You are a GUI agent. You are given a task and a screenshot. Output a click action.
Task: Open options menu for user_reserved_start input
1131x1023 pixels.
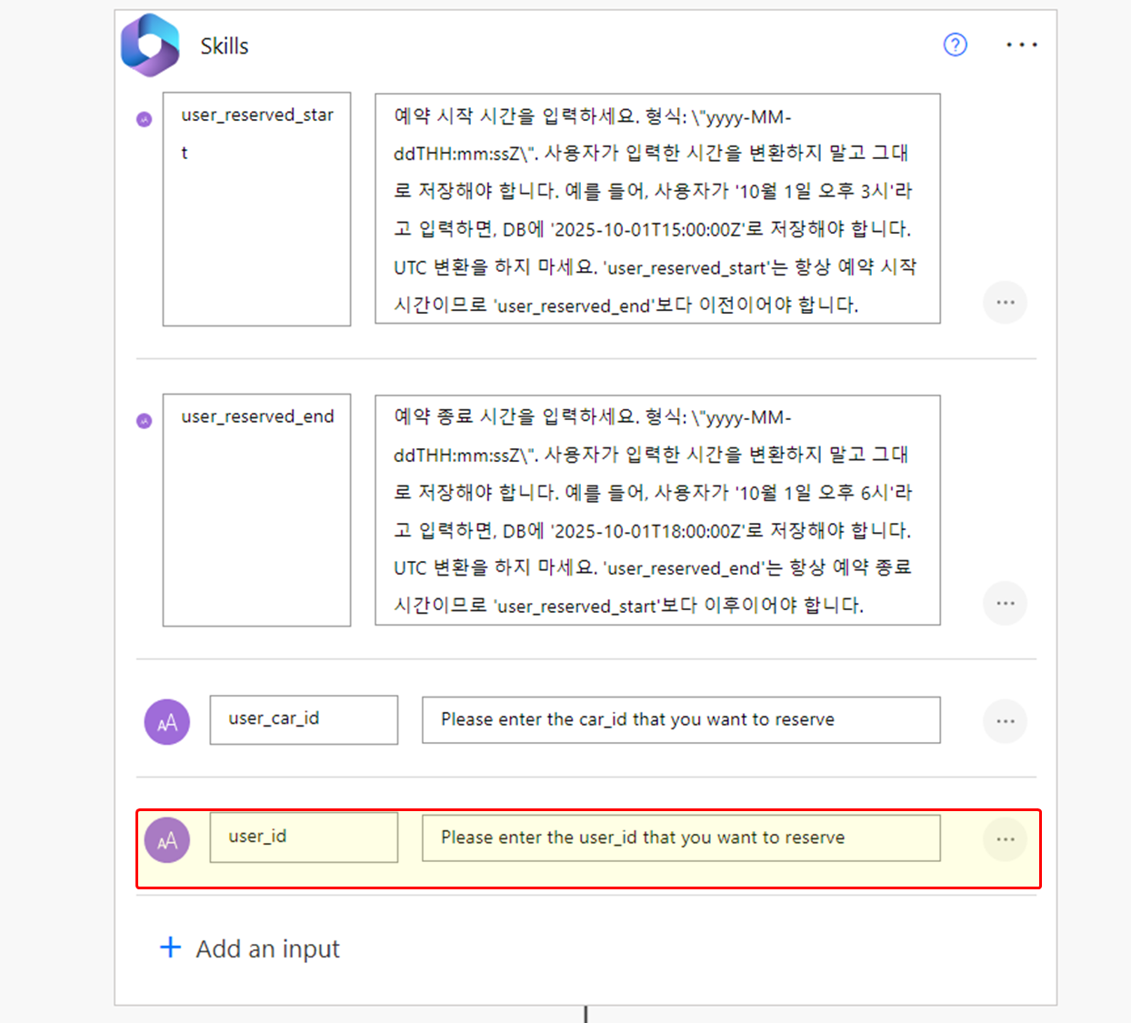[1006, 302]
